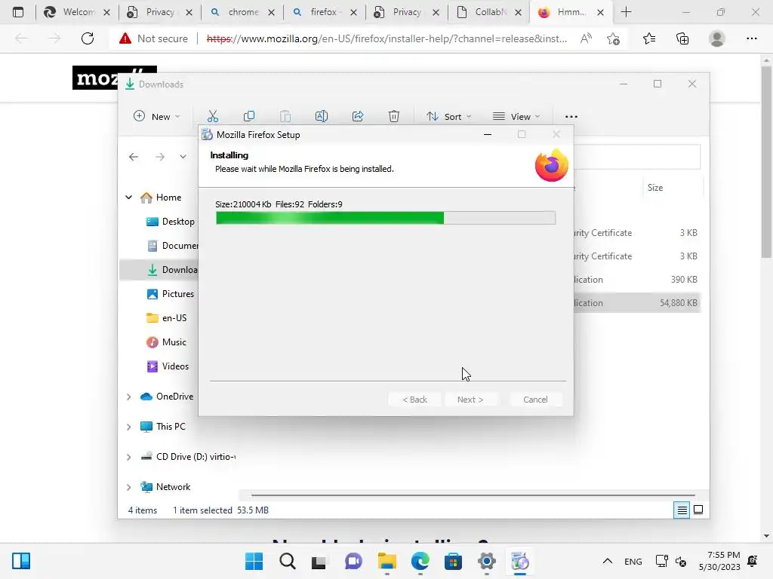This screenshot has height=579, width=773.
Task: Open the Favorites list icon in Edge
Action: 649,38
